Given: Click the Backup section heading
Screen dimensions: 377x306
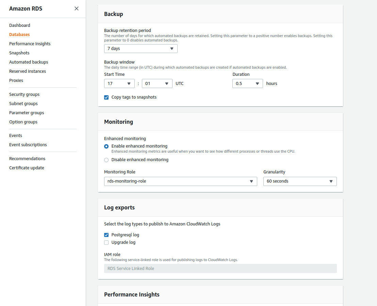Looking at the screenshot, I should (x=114, y=14).
